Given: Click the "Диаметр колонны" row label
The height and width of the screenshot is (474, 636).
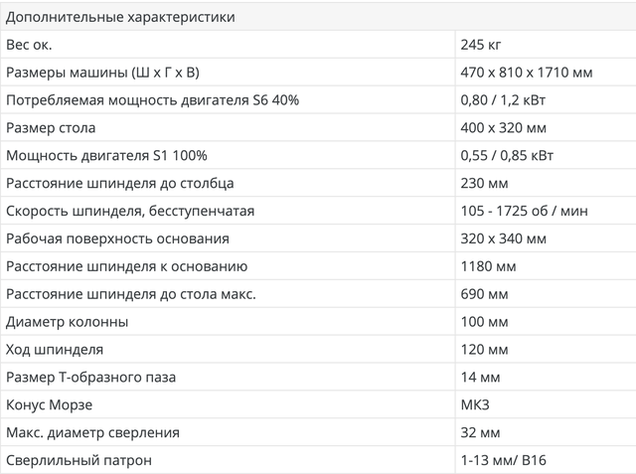Looking at the screenshot, I should (x=67, y=322).
